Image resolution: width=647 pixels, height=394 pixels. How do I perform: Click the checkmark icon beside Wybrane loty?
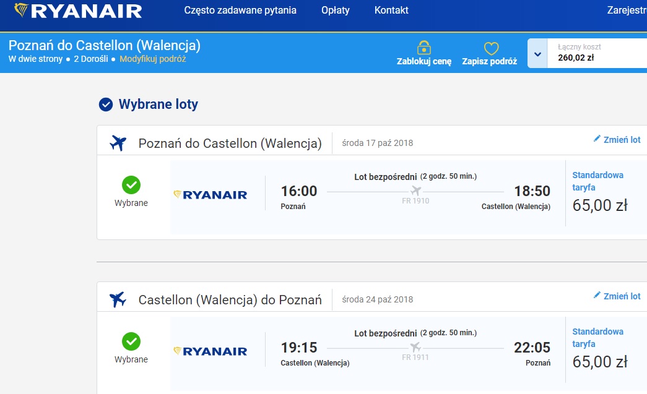pyautogui.click(x=106, y=105)
